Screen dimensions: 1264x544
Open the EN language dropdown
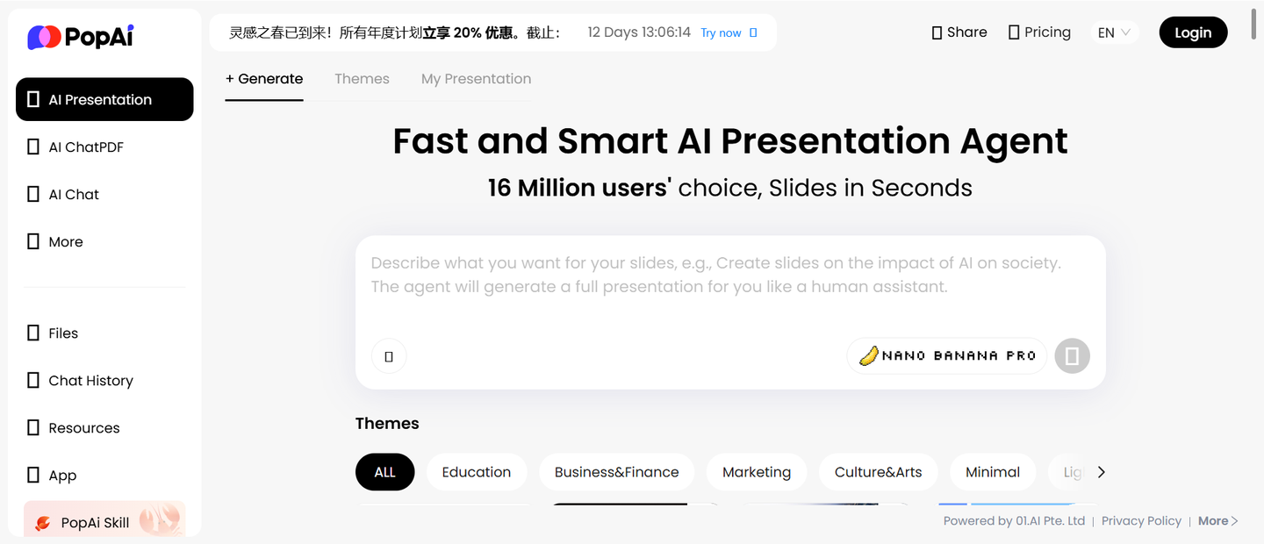click(x=1114, y=32)
